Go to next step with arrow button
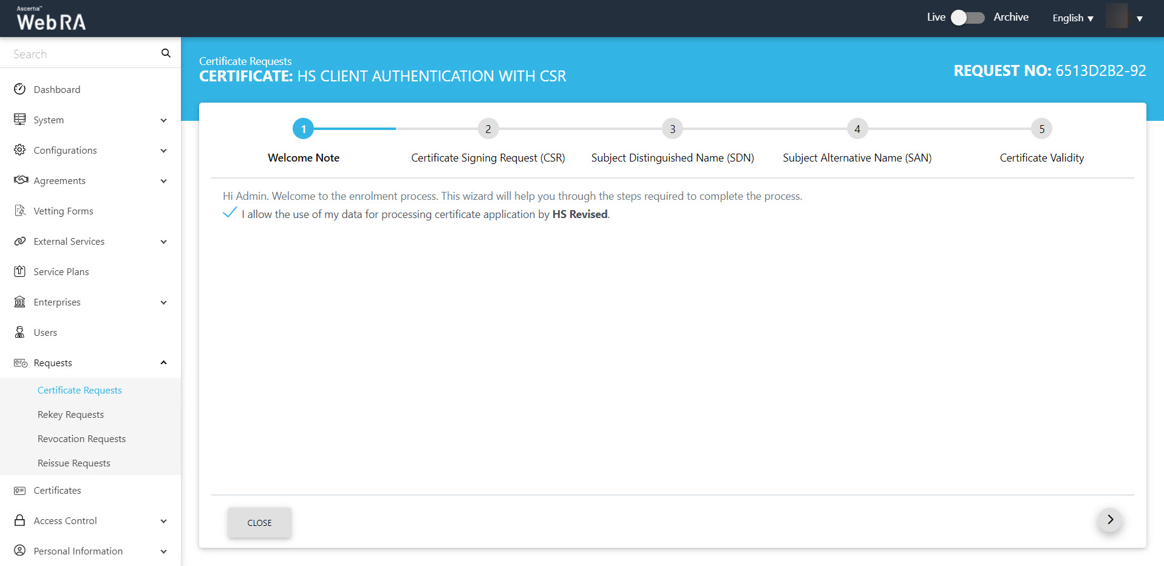The width and height of the screenshot is (1164, 566). 1110,520
